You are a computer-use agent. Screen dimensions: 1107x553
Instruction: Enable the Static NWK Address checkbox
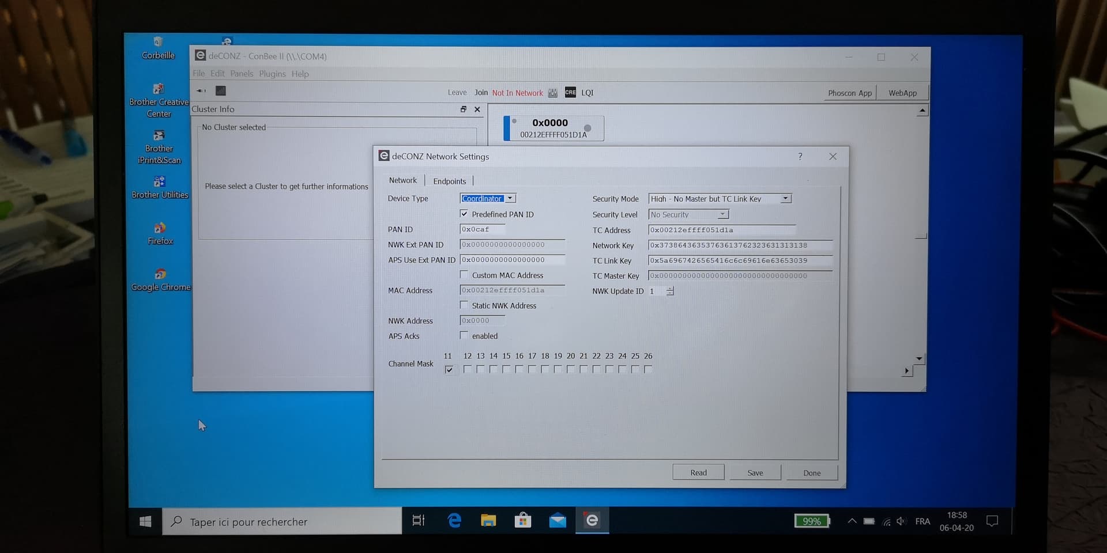pos(464,305)
